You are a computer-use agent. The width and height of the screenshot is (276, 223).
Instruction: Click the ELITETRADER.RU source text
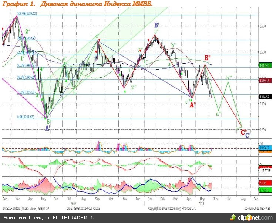tap(73, 217)
